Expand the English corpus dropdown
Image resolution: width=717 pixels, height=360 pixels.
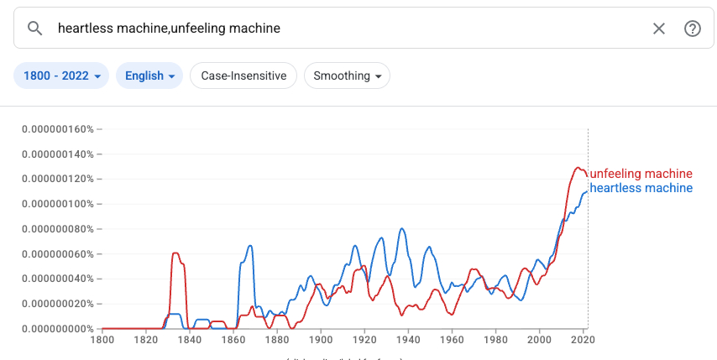point(150,76)
